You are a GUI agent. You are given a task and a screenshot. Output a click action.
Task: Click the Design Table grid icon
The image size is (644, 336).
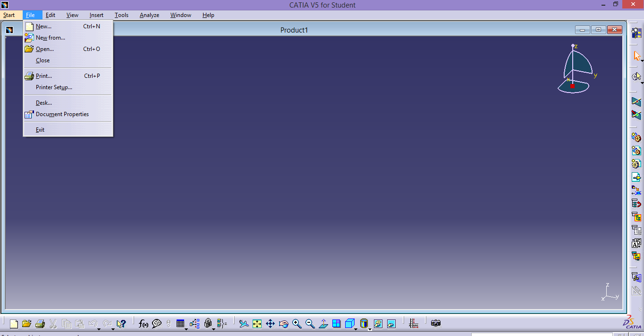(x=180, y=324)
